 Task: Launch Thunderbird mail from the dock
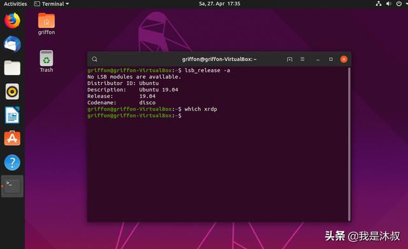pos(12,44)
